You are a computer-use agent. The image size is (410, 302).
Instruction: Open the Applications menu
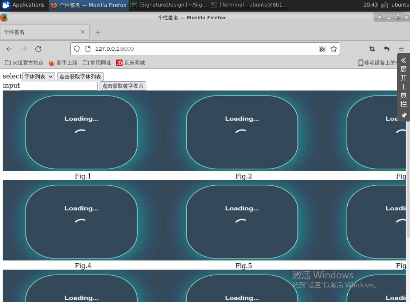tap(24, 5)
